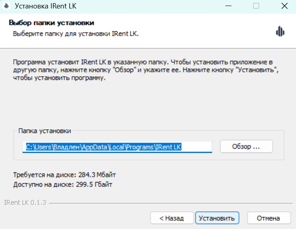Close the IRent LK installer window
296x229 pixels.
[x=284, y=6]
